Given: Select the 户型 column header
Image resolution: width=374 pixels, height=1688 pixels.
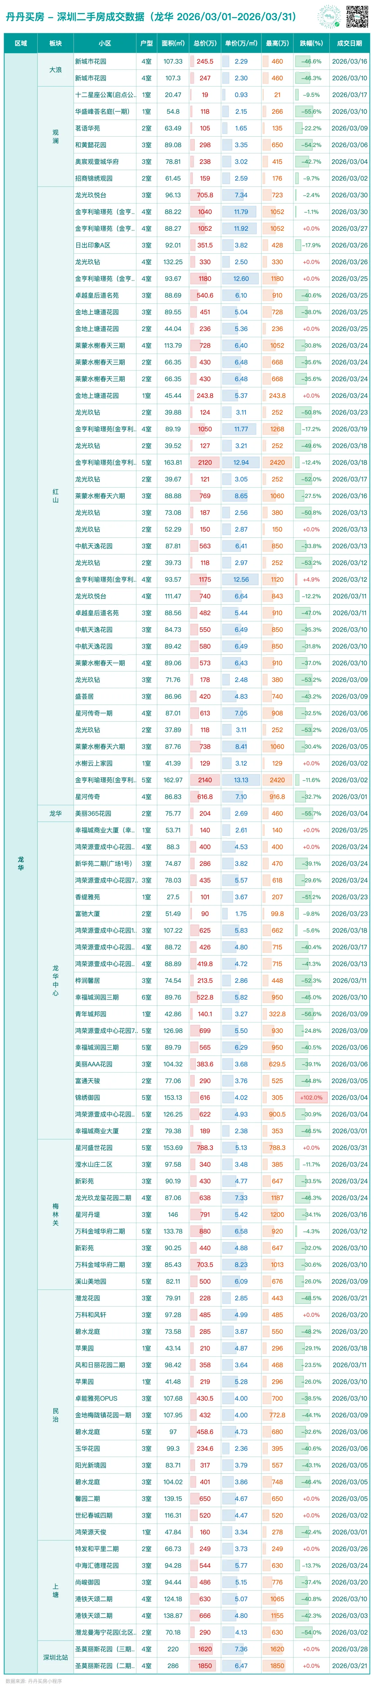Looking at the screenshot, I should (146, 43).
